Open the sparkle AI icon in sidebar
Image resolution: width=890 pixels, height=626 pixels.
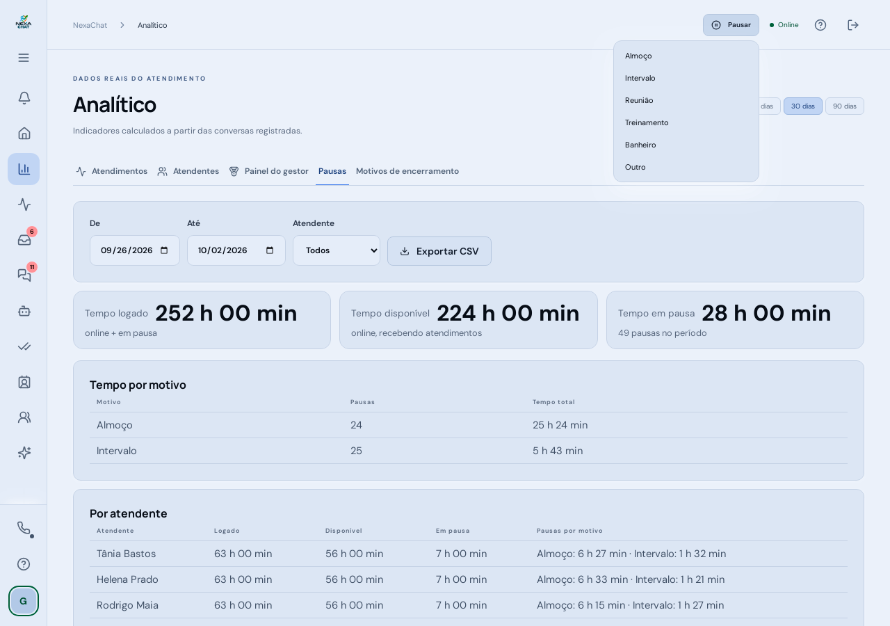(24, 453)
